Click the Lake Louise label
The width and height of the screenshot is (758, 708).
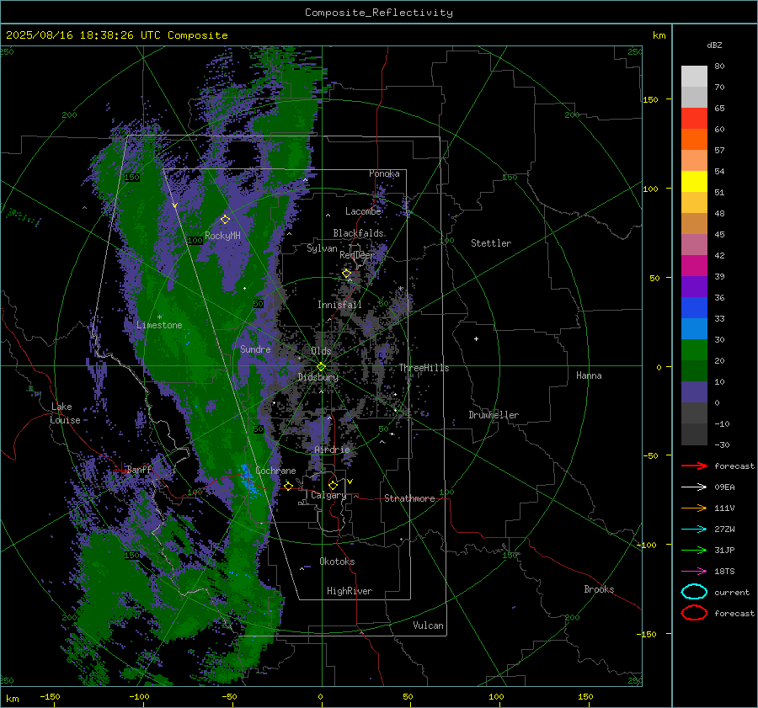[65, 413]
